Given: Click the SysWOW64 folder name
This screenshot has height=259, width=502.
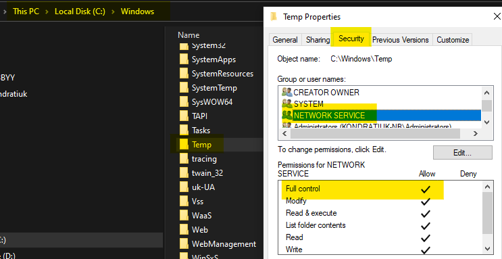Looking at the screenshot, I should pos(212,102).
